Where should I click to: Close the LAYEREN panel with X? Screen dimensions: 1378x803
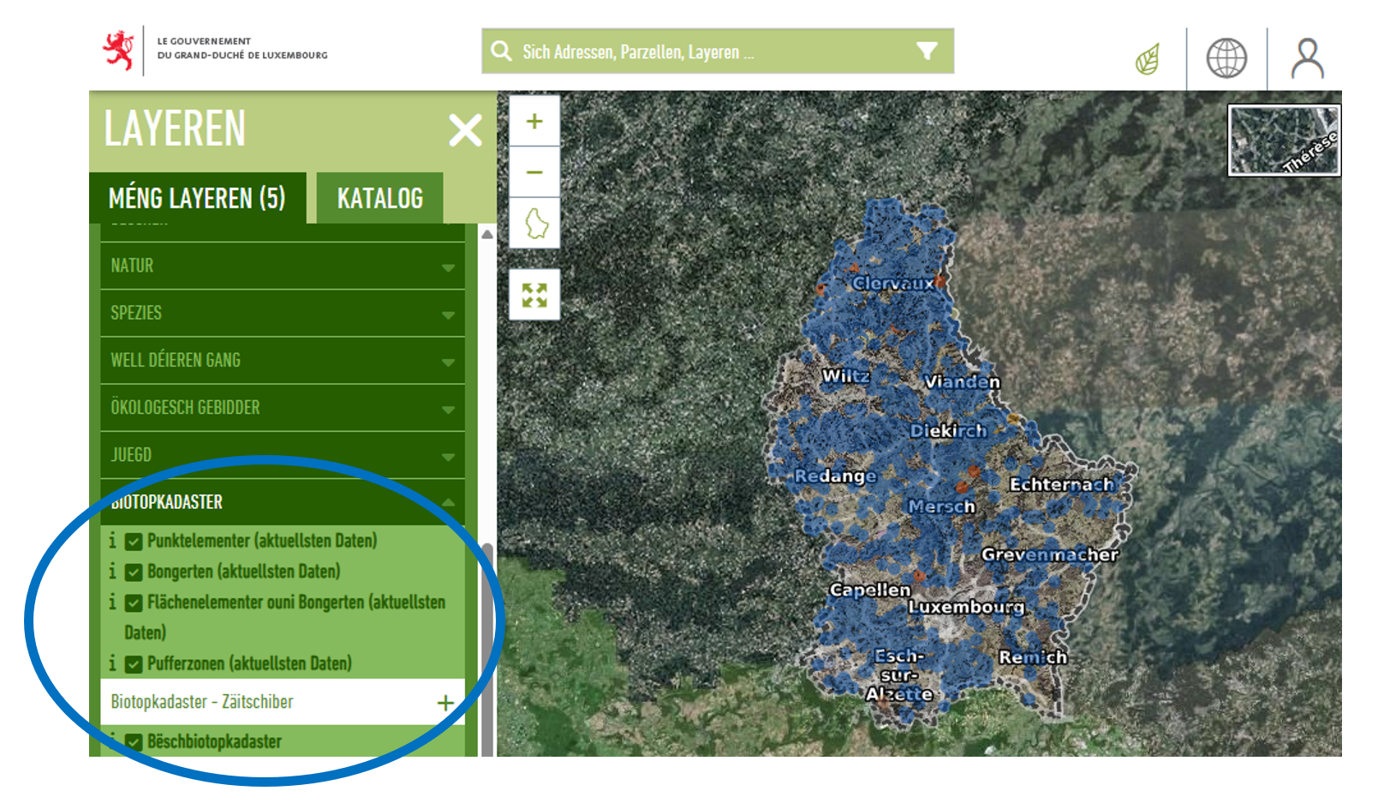click(465, 131)
